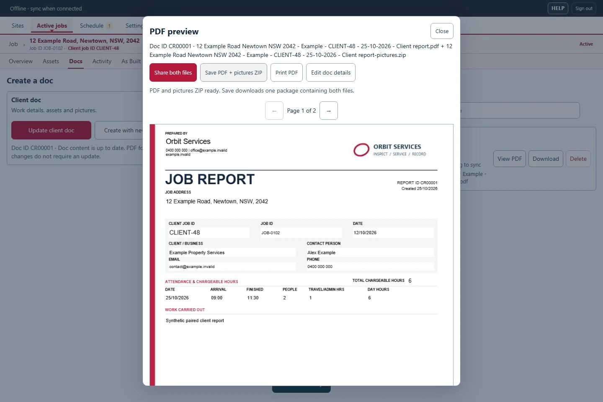Go to next PDF page arrow
Image resolution: width=603 pixels, height=402 pixels.
329,111
